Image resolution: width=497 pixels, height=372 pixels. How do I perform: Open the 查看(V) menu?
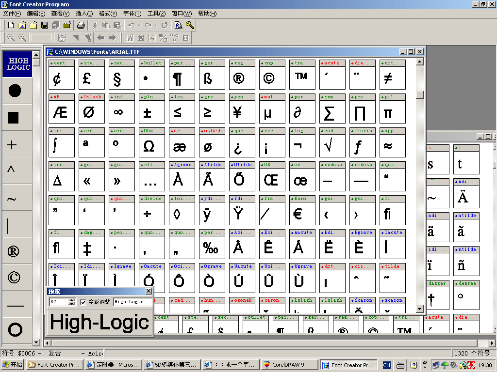pyautogui.click(x=60, y=13)
